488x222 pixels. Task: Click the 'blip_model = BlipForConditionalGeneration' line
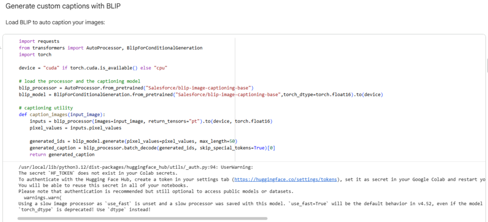pyautogui.click(x=201, y=94)
